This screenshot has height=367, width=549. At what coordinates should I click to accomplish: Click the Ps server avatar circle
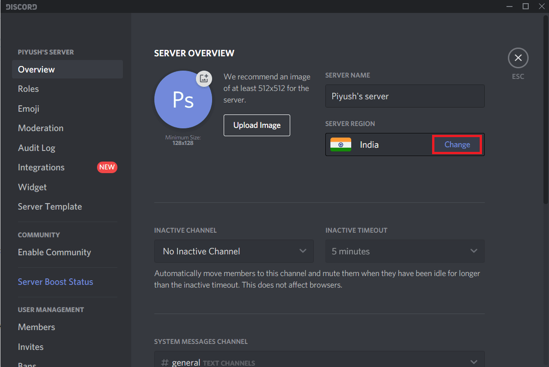click(x=183, y=100)
